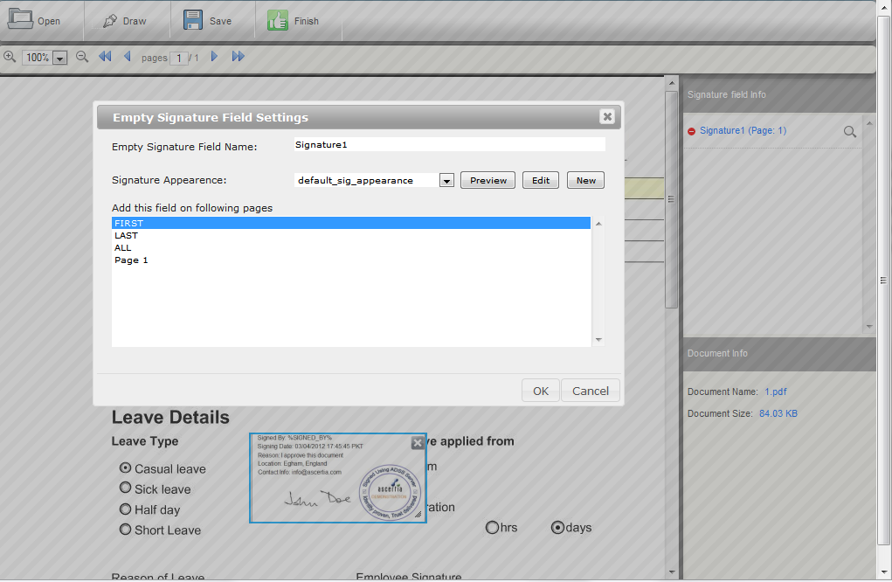Screen dimensions: 892x582
Task: Select the Draw pen tool
Action: click(109, 20)
